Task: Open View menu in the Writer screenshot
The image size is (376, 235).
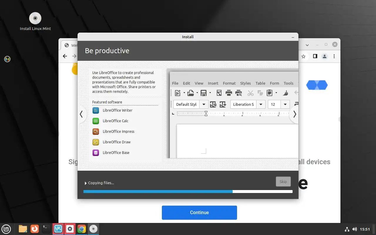Action: coord(199,83)
